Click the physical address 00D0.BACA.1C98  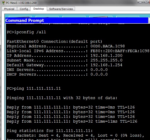pos(108,46)
